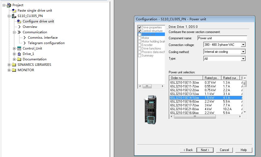Select the Telegram configuration tree item

[46, 43]
